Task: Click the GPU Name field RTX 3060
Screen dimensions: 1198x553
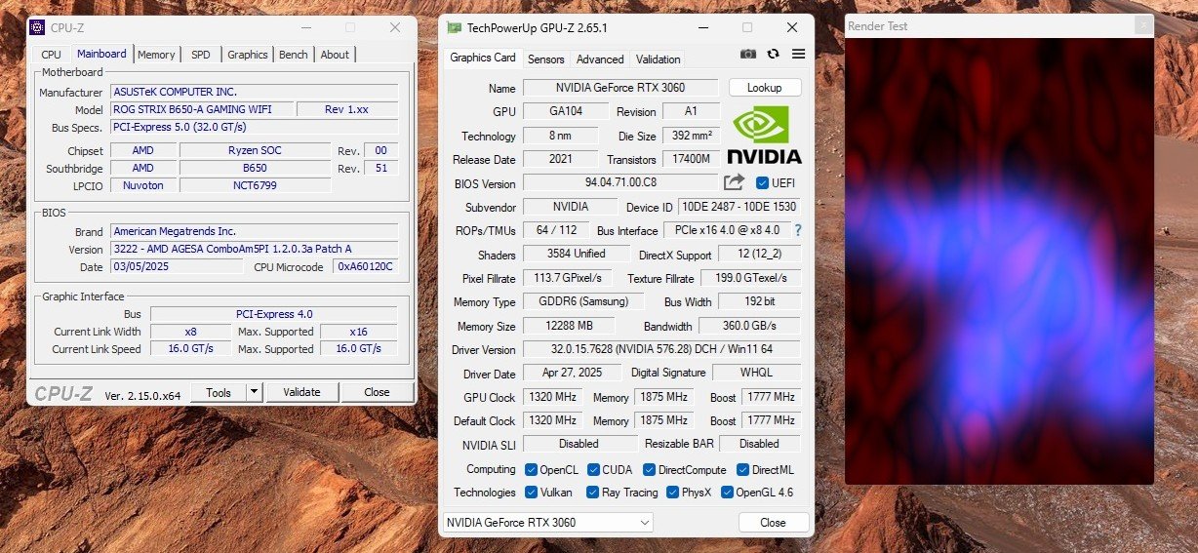Action: click(x=620, y=88)
